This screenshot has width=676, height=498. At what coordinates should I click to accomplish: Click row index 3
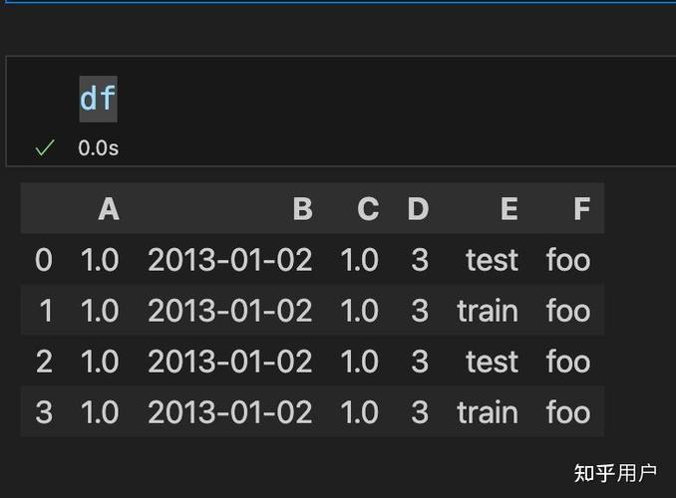(44, 412)
